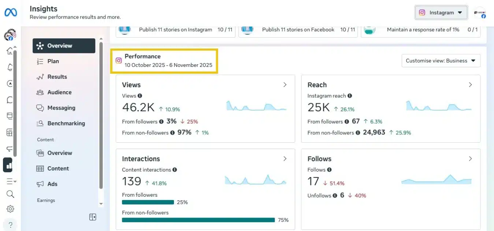Expand the Follows card chevron
The height and width of the screenshot is (231, 494).
point(470,159)
